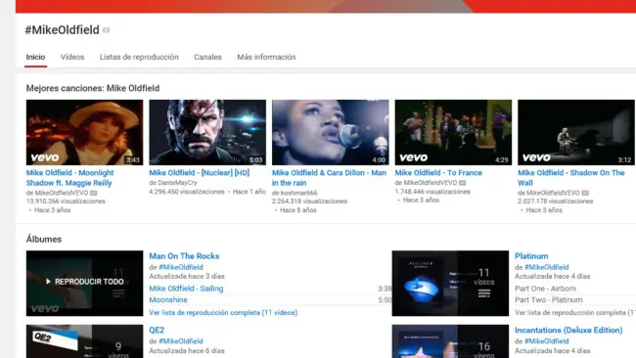Open Shadow On The Wall title link

[571, 178]
